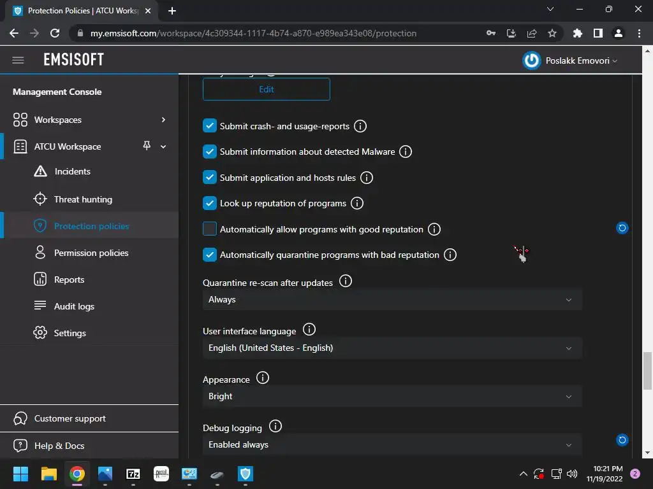Open the User interface language dropdown
This screenshot has height=489, width=653.
[392, 348]
